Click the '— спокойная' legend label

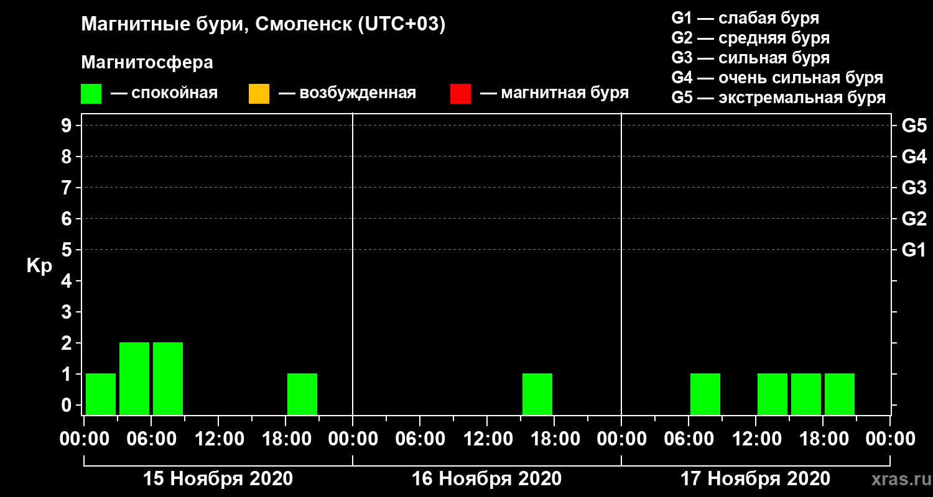click(164, 93)
